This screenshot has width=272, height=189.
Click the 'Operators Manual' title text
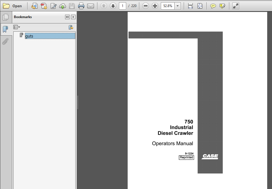click(x=172, y=144)
